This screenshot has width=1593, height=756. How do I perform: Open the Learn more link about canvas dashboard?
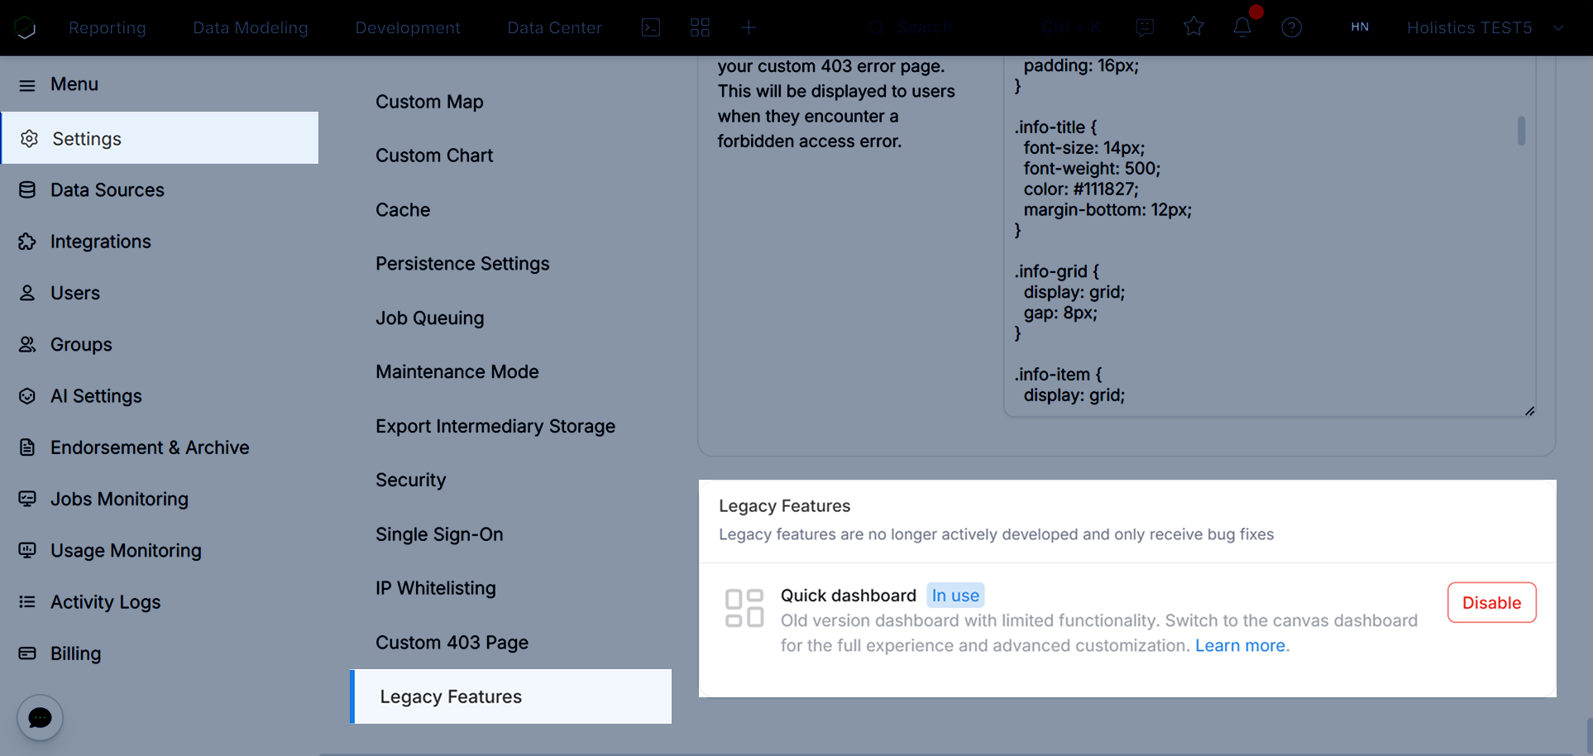pos(1239,645)
